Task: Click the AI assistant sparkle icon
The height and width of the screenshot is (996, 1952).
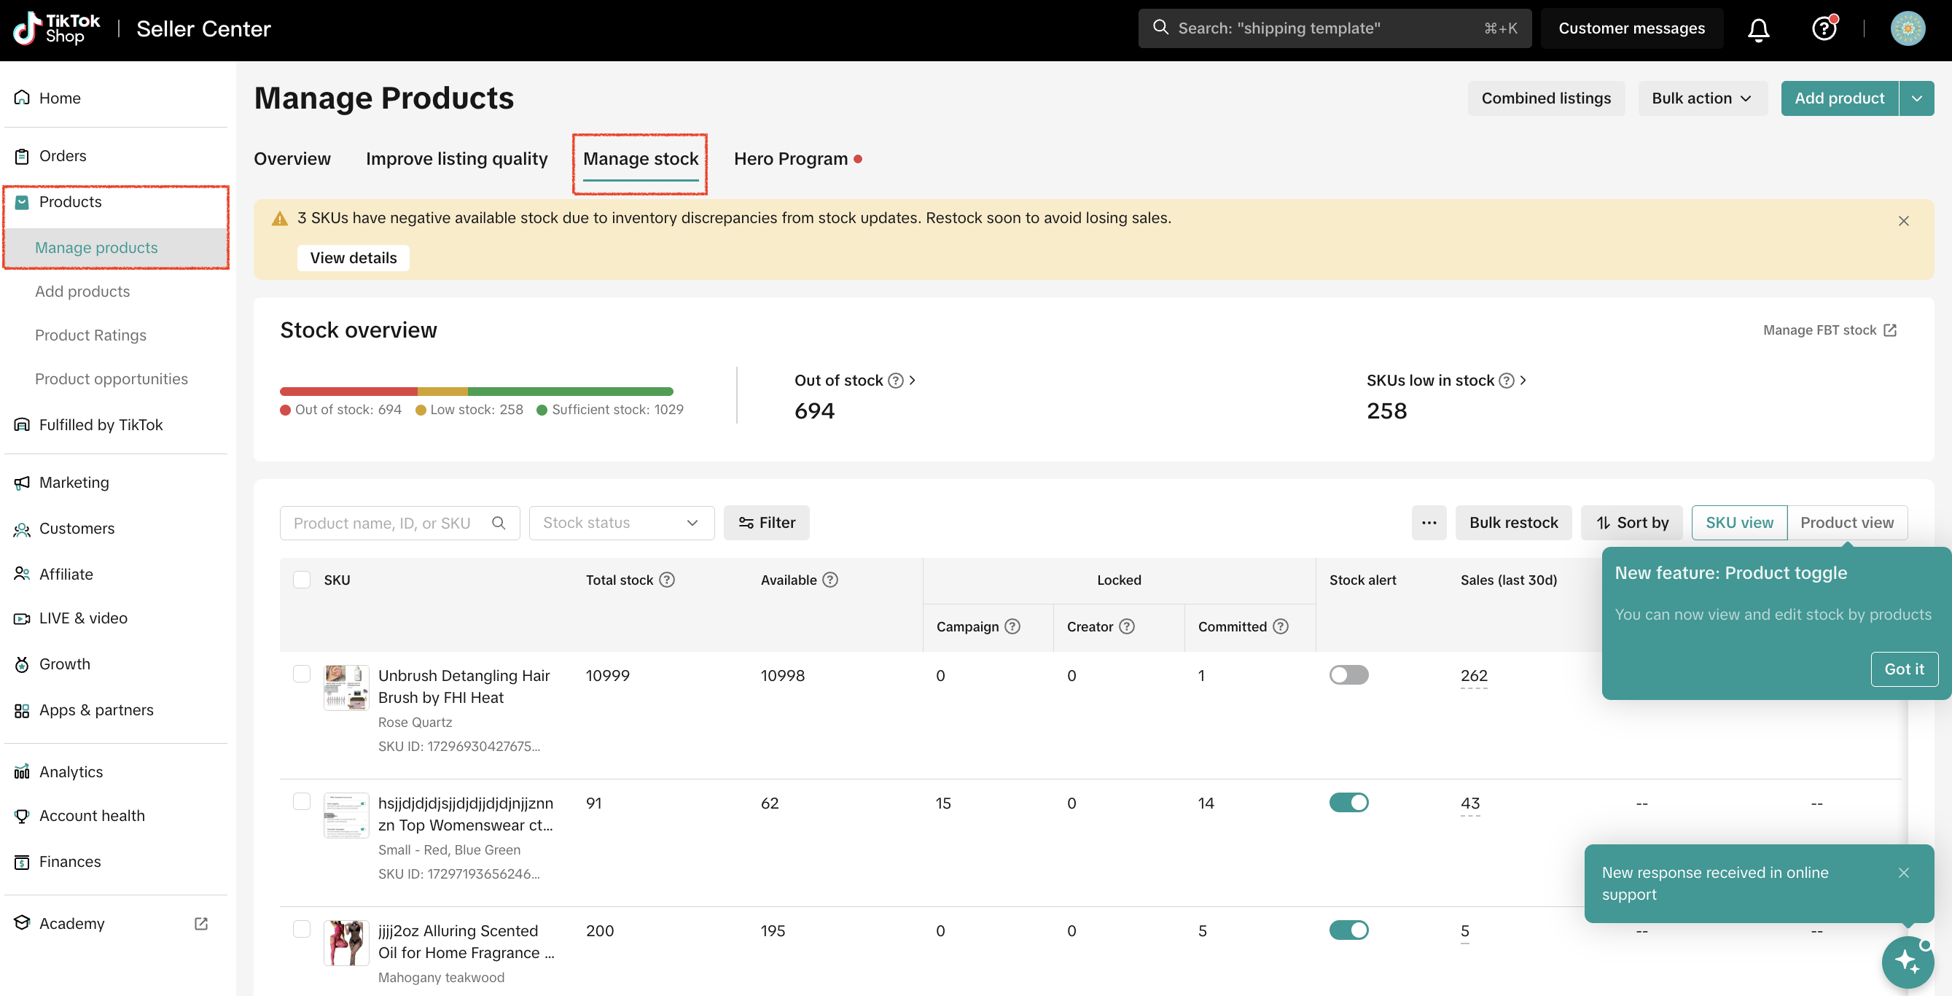Action: (x=1908, y=961)
